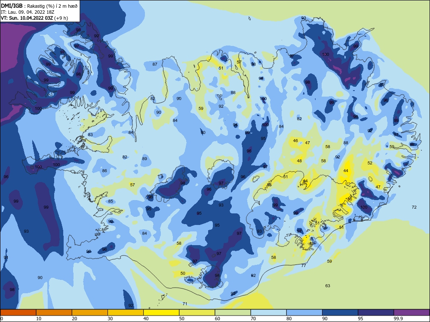Pick the purple above-99.9 legend swatch
The image size is (430, 322).
coord(412,313)
